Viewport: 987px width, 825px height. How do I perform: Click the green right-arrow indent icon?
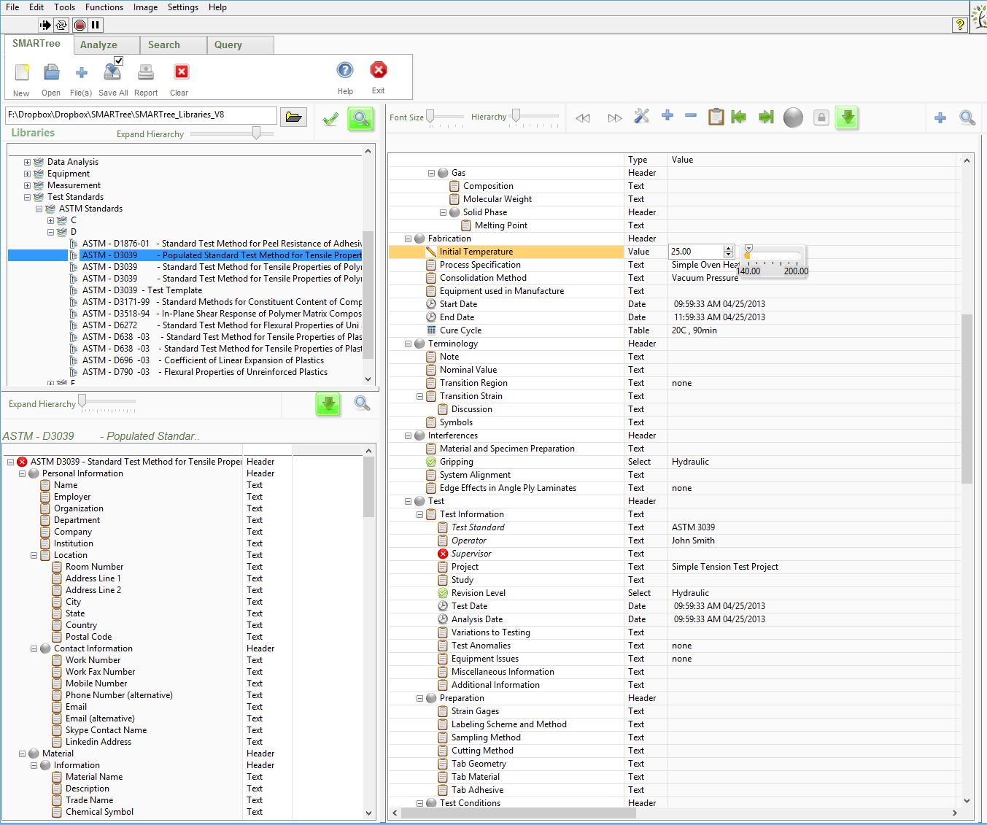766,117
